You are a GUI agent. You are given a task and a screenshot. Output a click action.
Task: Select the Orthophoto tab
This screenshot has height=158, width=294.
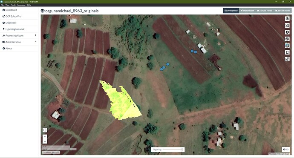pos(231,11)
